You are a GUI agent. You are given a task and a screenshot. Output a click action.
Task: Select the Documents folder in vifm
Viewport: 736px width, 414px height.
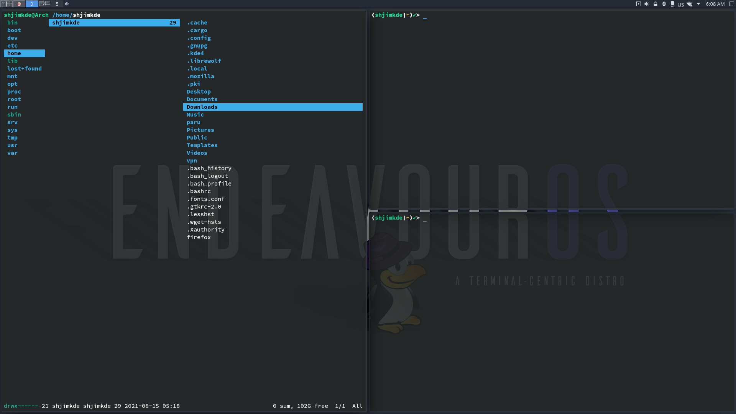[x=202, y=99]
